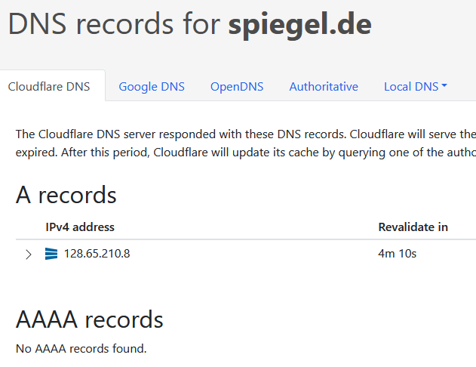This screenshot has height=367, width=476.
Task: Click the IPv4 address column header
Action: click(x=80, y=227)
